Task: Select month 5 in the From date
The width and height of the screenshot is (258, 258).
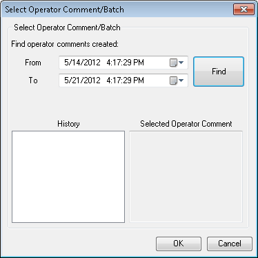Action: [67, 63]
